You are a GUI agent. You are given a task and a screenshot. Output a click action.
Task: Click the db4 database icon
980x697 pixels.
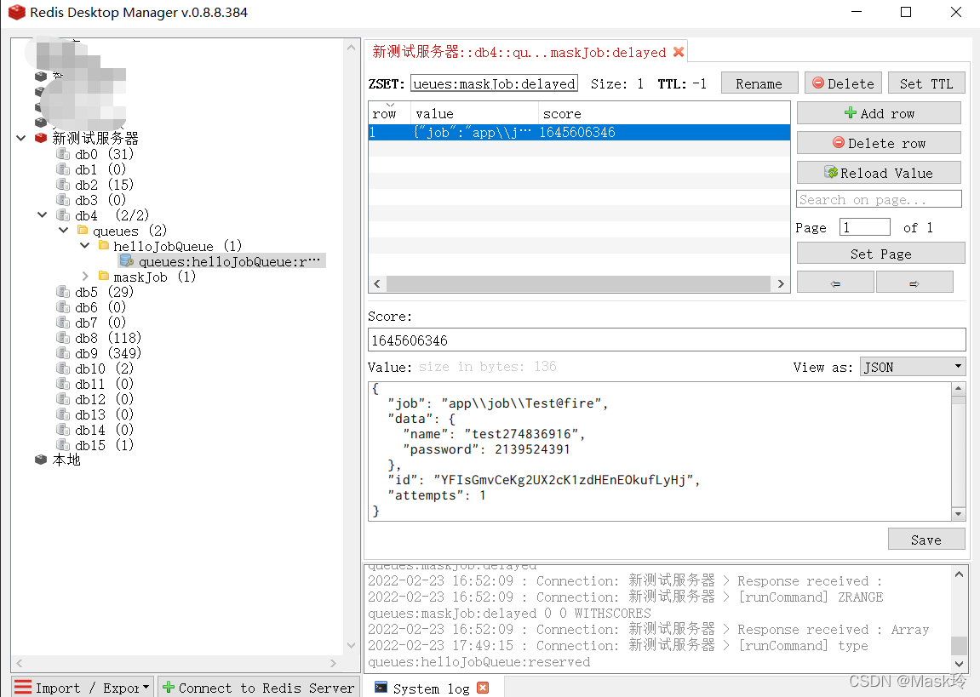62,214
